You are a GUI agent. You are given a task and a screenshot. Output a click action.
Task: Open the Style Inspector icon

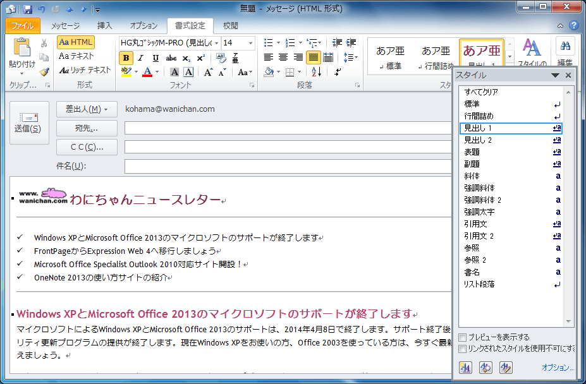pos(485,368)
